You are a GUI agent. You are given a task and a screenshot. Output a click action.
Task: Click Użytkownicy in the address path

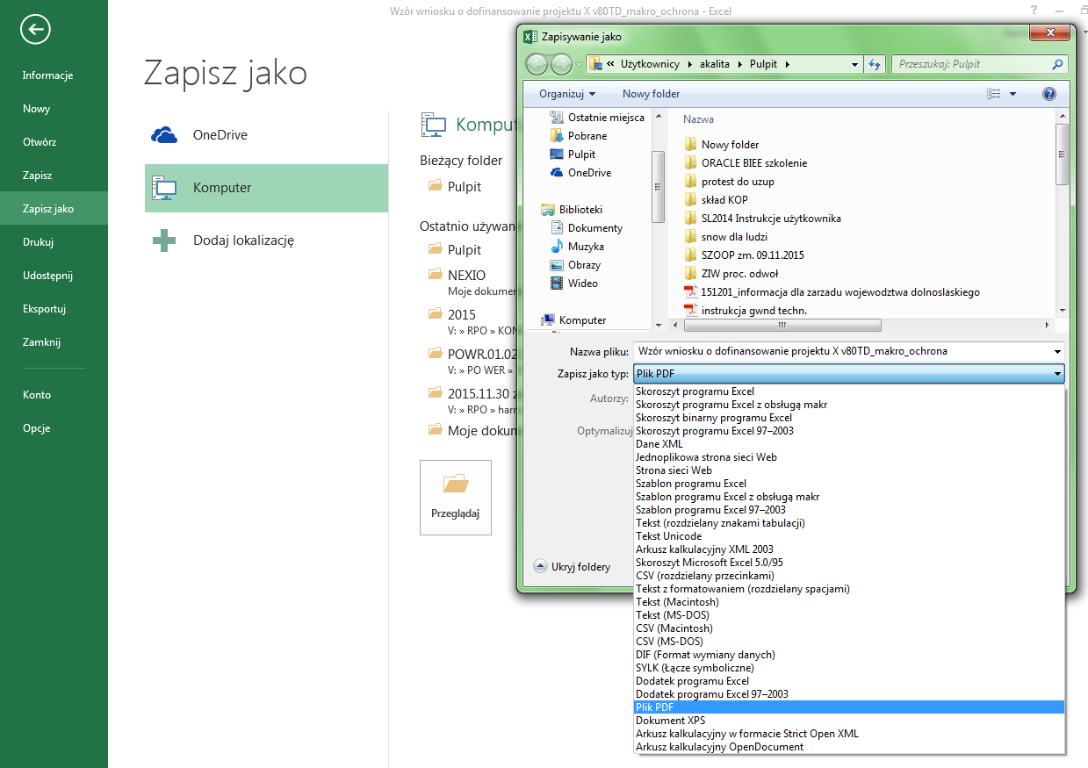click(652, 64)
